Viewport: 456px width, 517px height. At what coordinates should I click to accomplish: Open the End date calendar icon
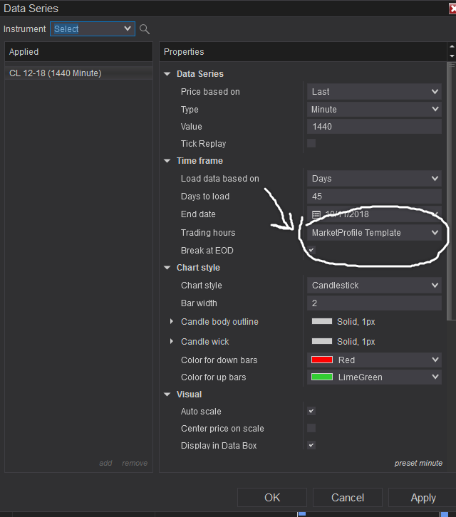coord(316,214)
